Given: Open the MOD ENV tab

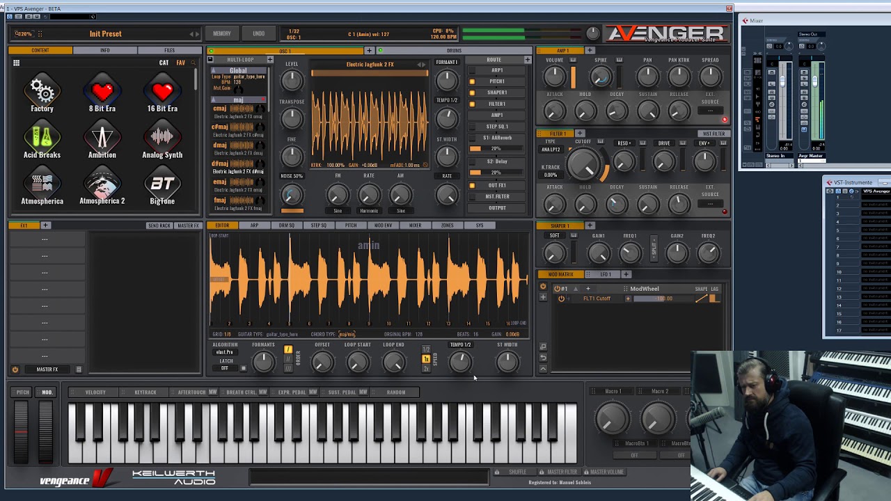Looking at the screenshot, I should [383, 225].
